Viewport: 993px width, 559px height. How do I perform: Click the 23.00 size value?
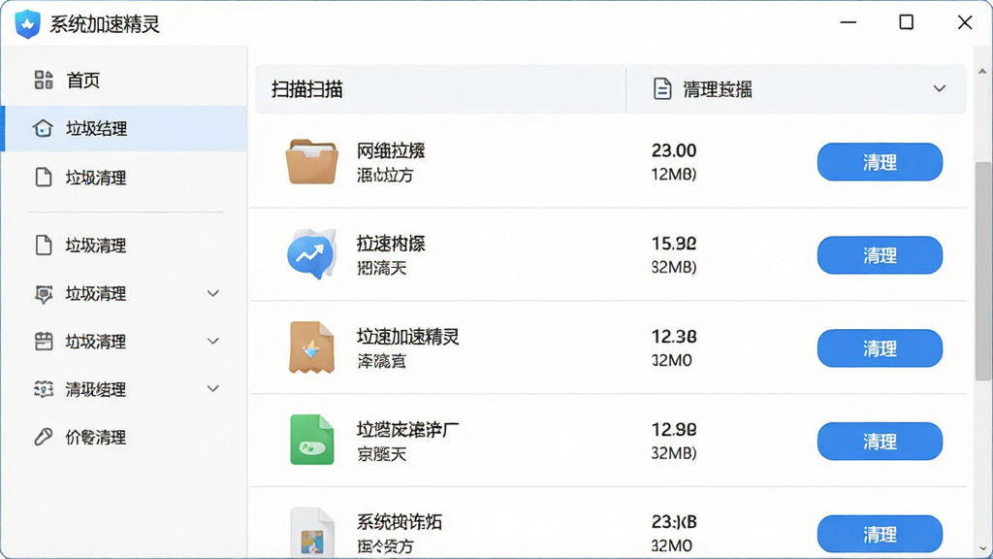click(x=674, y=150)
